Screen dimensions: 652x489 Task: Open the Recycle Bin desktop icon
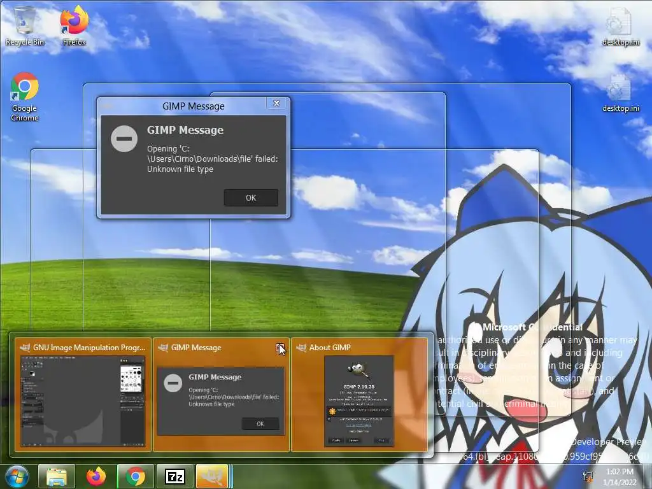point(25,25)
